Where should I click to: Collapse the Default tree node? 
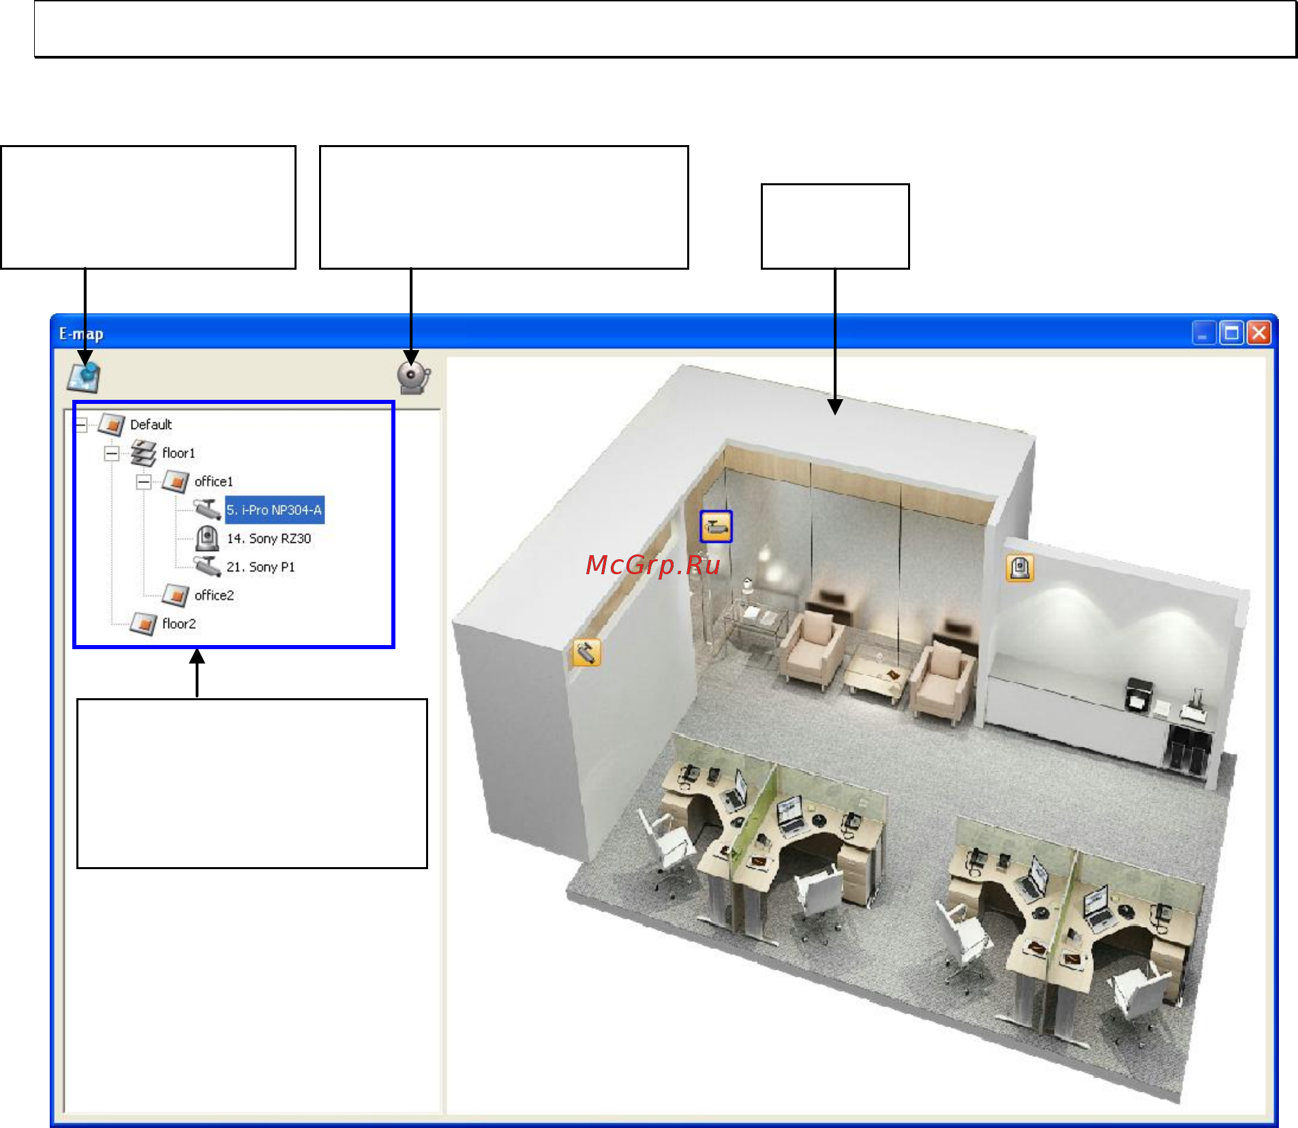tap(81, 425)
